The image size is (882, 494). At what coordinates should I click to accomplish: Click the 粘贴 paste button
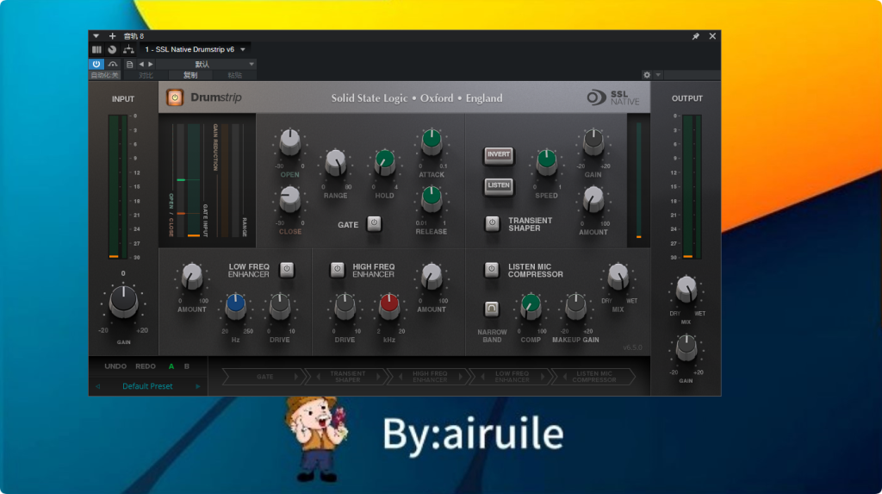(x=234, y=75)
